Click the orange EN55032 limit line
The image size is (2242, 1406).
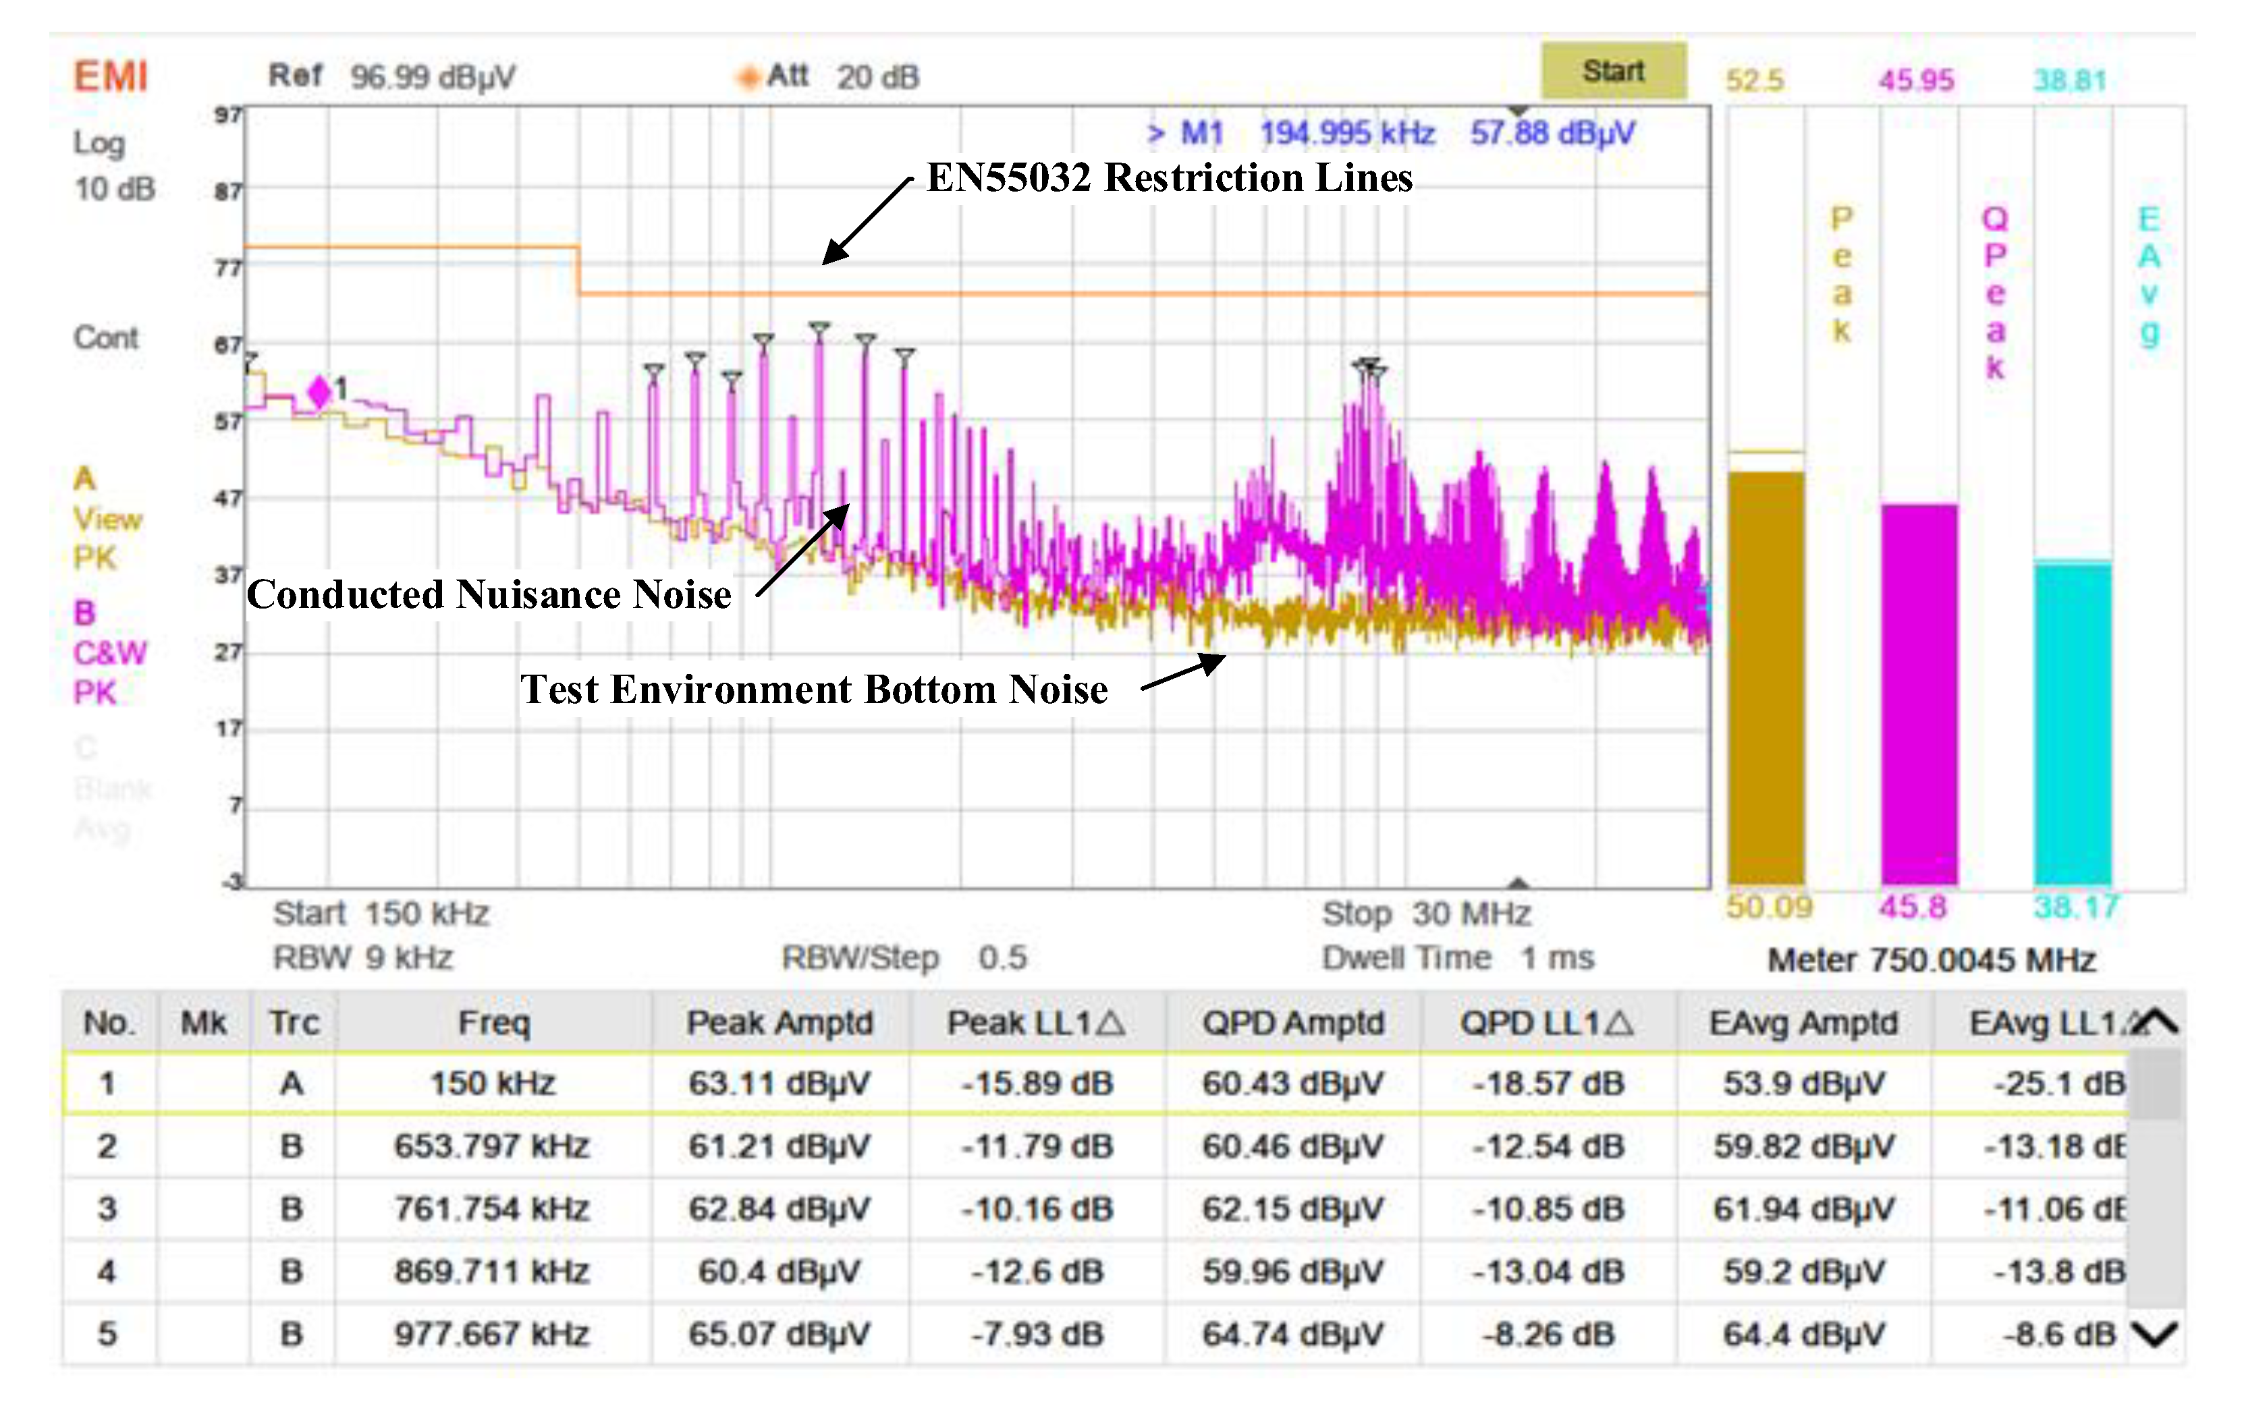click(1144, 294)
